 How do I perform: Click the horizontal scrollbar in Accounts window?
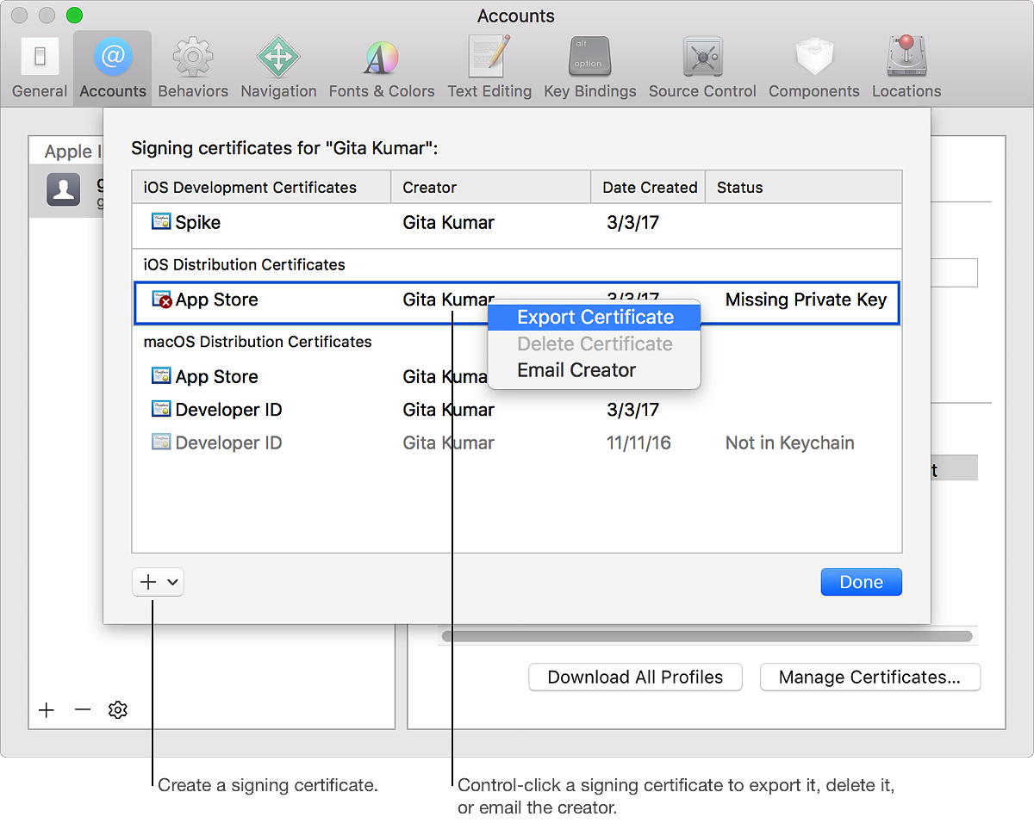(x=707, y=636)
